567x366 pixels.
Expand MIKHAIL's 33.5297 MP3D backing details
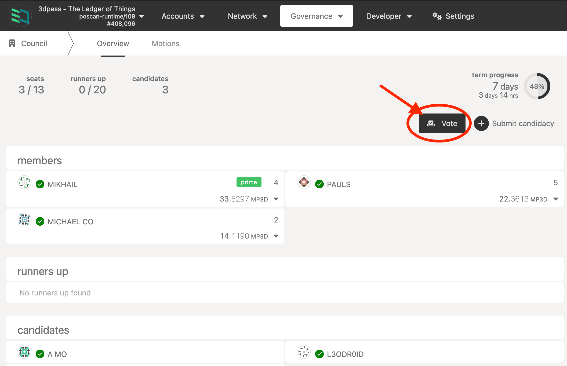(x=276, y=199)
